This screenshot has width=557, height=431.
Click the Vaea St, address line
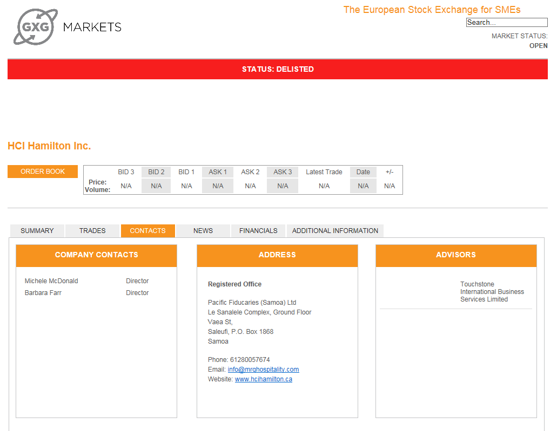click(220, 322)
